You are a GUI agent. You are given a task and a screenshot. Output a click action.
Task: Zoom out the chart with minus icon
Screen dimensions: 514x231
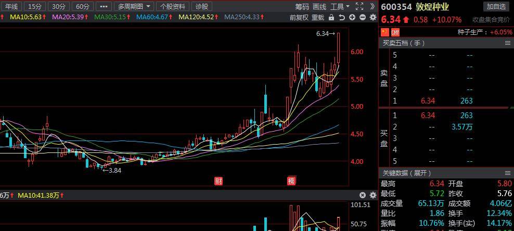[x=362, y=17]
